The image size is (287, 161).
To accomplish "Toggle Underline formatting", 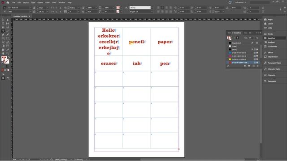I will [61, 8].
